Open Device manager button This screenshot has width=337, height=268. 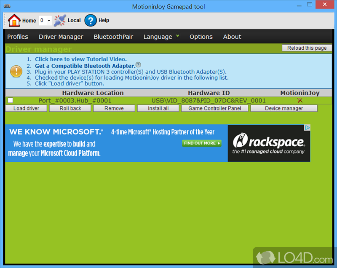click(284, 108)
